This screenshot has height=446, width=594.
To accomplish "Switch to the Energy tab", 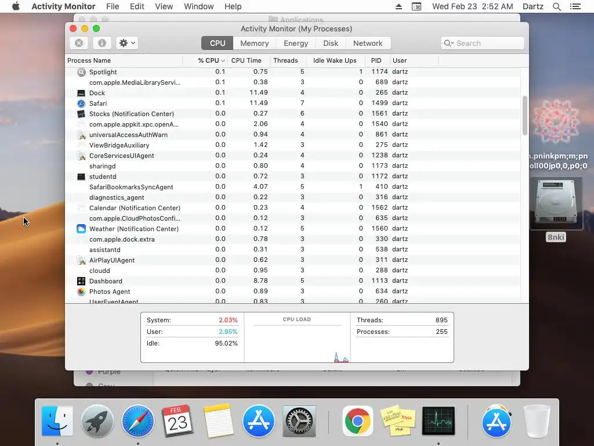I will [296, 43].
